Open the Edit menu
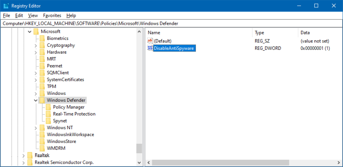 pos(19,15)
